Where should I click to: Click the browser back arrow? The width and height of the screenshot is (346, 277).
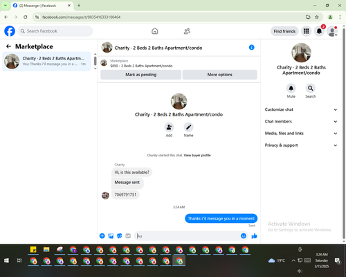click(6, 17)
